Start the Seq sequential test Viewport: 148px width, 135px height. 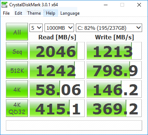point(17,51)
